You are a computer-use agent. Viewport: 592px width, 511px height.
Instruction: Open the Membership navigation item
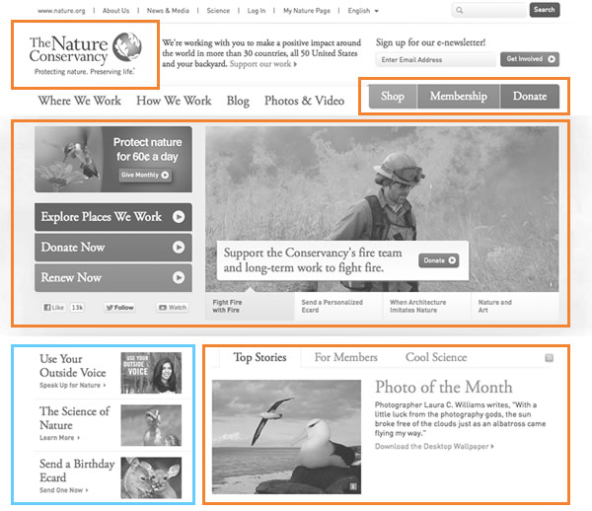tap(458, 97)
